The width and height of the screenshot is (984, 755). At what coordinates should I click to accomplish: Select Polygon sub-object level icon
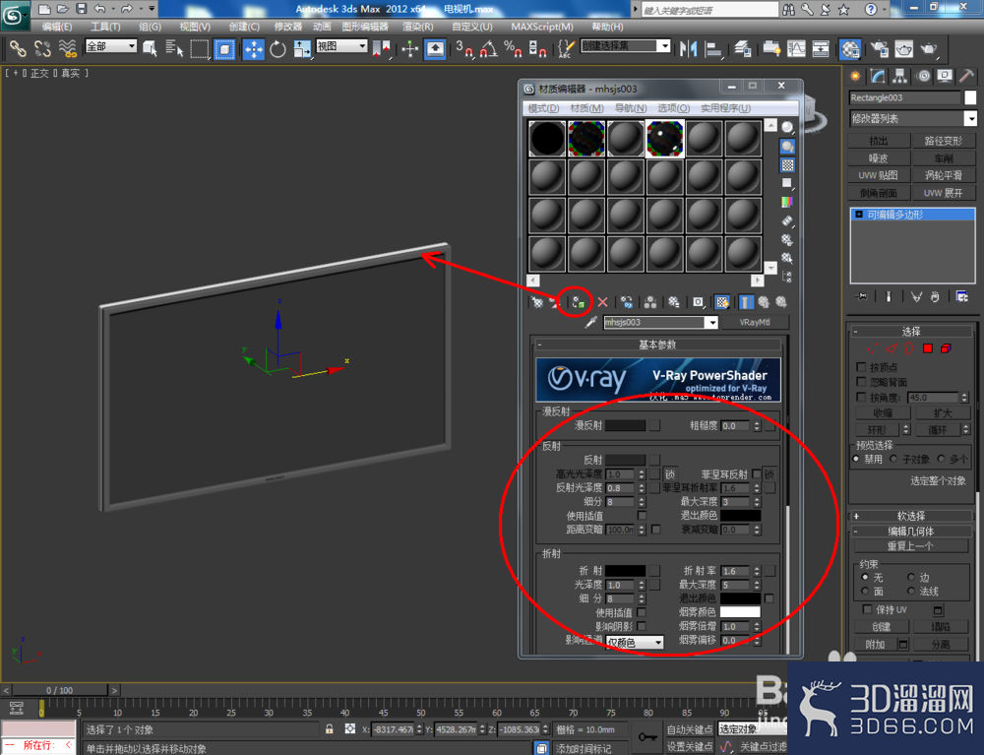coord(928,348)
